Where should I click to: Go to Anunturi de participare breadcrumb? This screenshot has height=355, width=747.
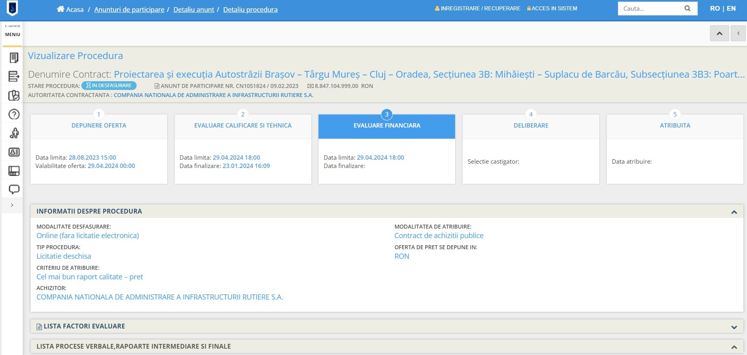pyautogui.click(x=129, y=10)
